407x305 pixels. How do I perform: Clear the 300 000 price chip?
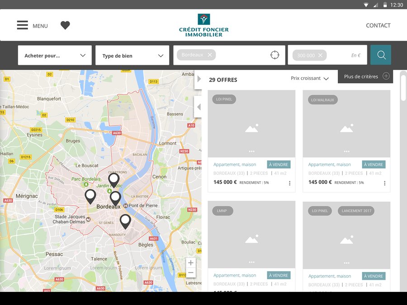coord(320,56)
